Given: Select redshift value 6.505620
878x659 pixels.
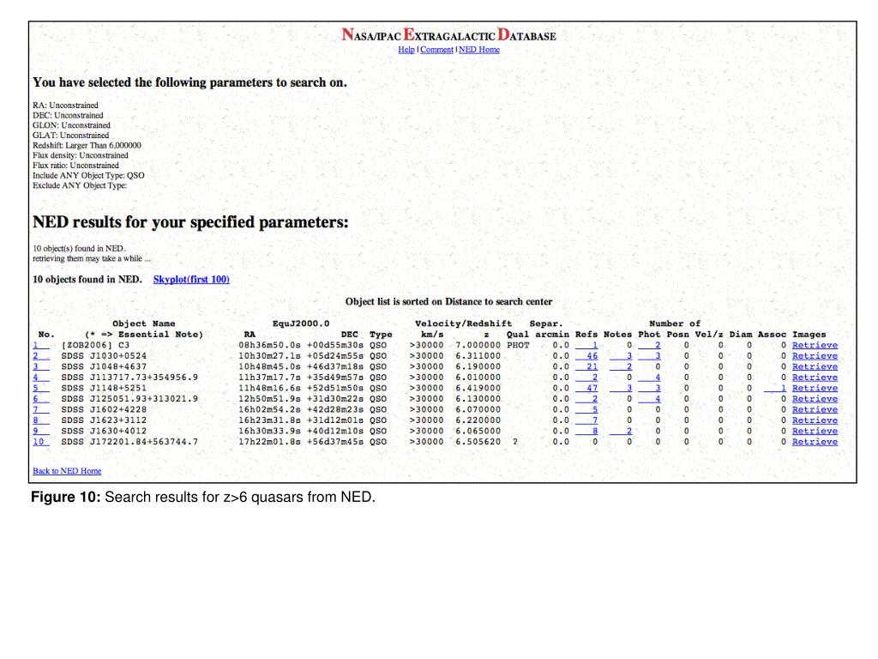Looking at the screenshot, I should (x=478, y=442).
